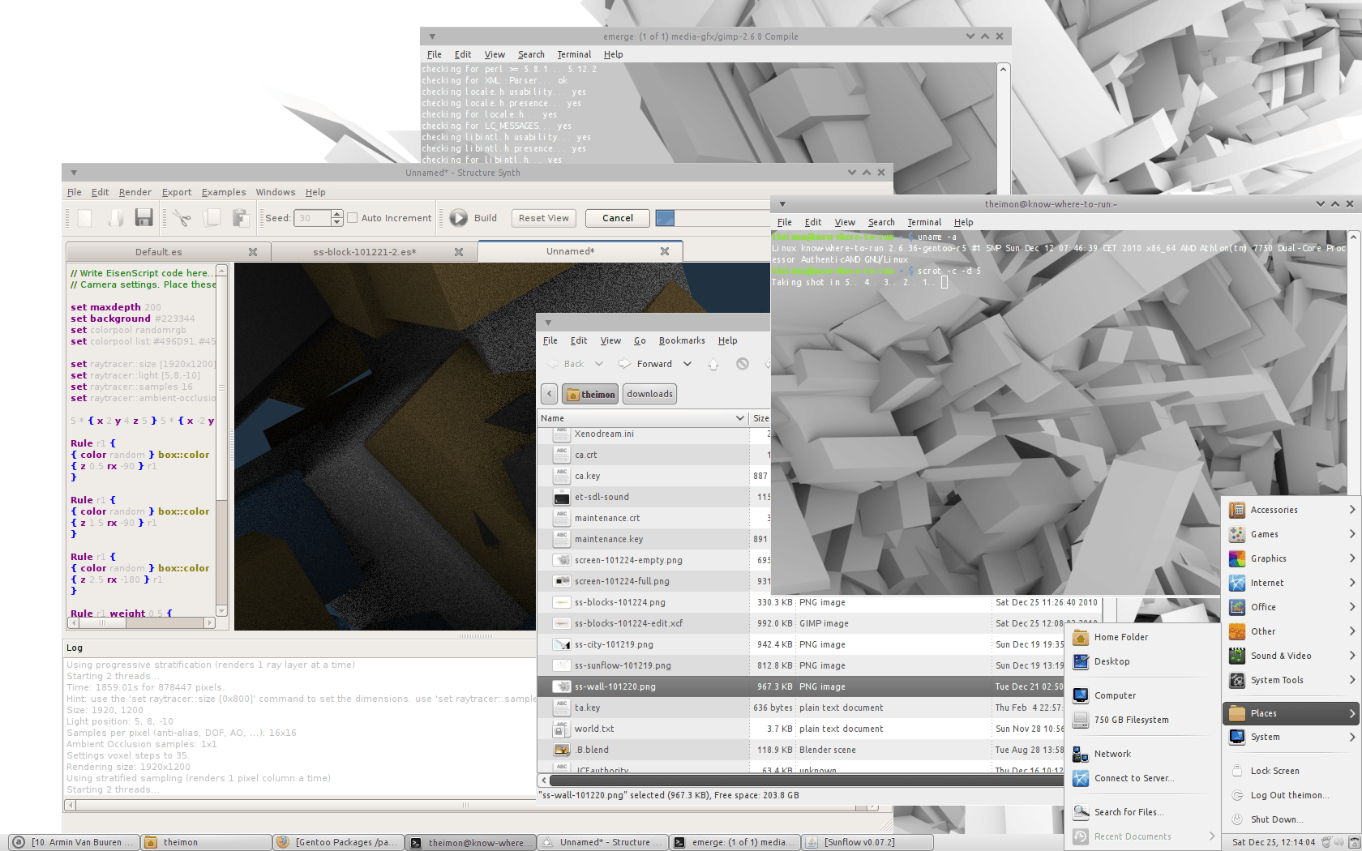Open the Examples menu in Structure Synth

pyautogui.click(x=224, y=192)
